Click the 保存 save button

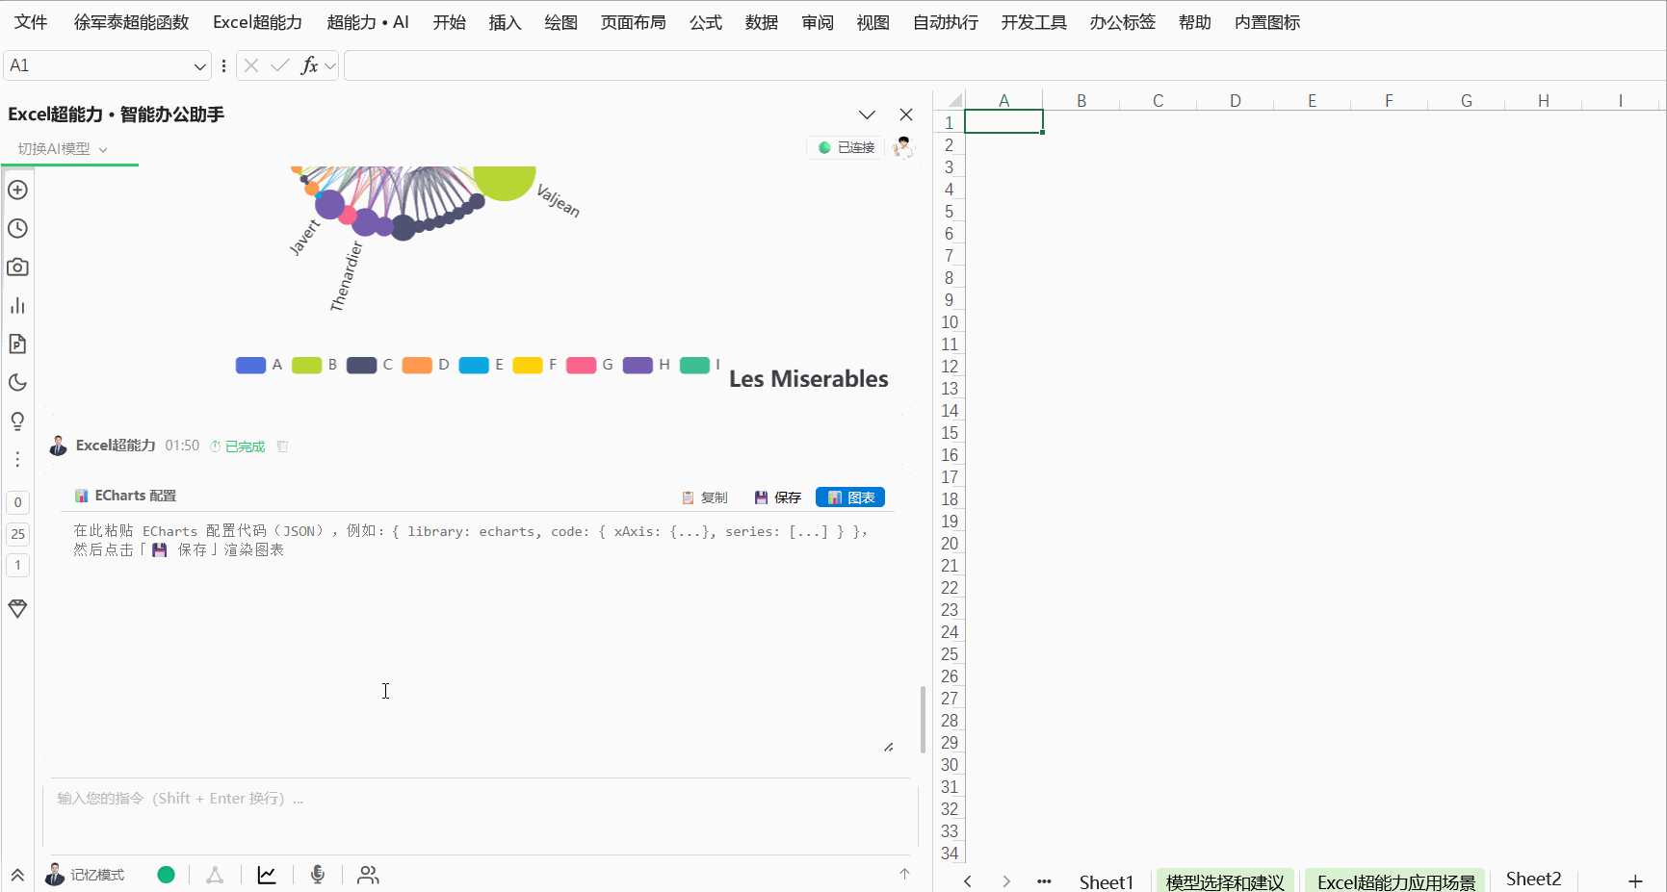pos(778,497)
